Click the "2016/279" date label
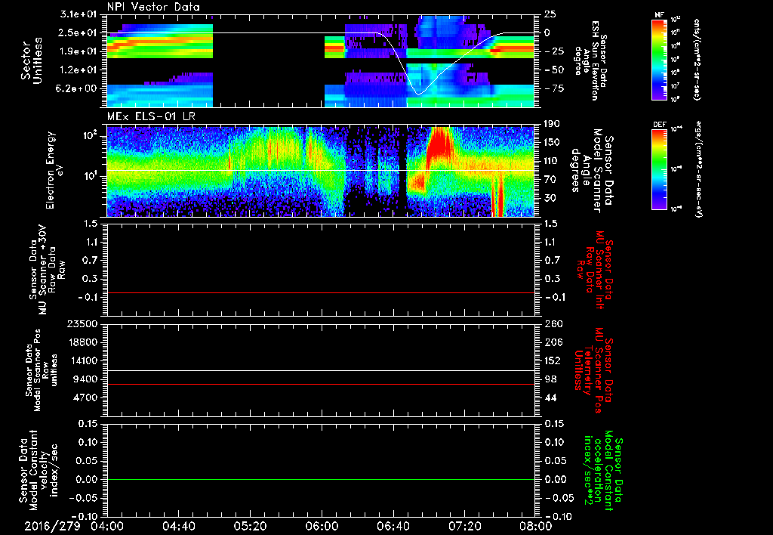773x535 pixels. coord(52,527)
